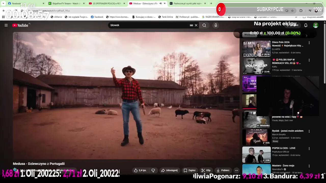Navigate back with the browser arrow
This screenshot has width=326, height=183.
[4, 11]
